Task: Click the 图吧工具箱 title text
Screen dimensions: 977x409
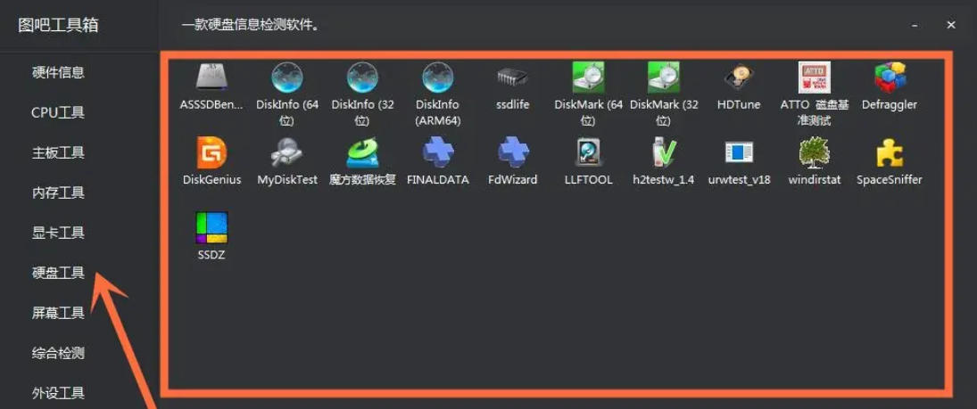Action: tap(58, 26)
